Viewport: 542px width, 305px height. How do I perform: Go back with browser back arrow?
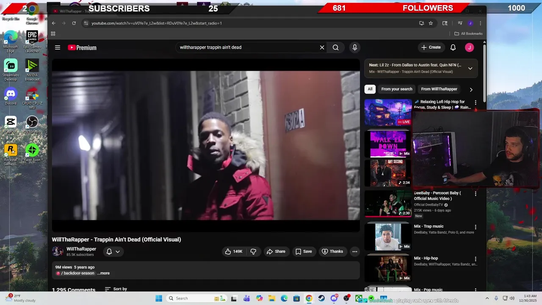pyautogui.click(x=53, y=23)
